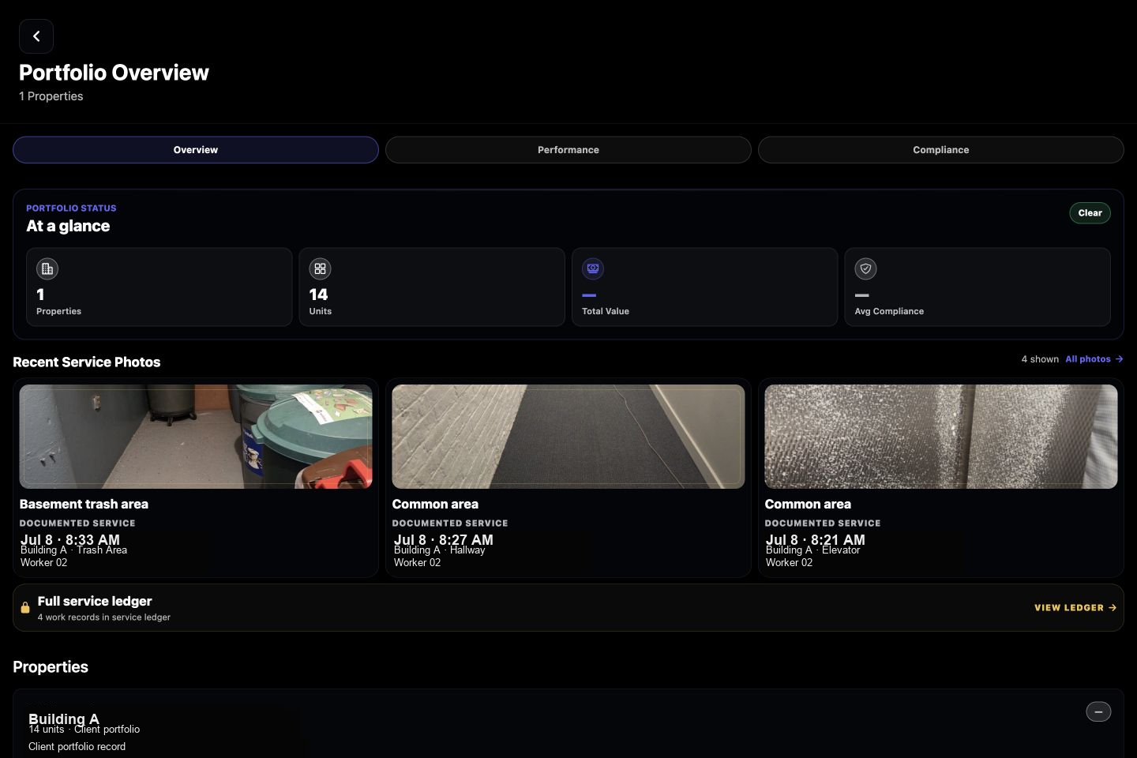The width and height of the screenshot is (1137, 758).
Task: Click Building A · Trash Area text
Action: pos(73,550)
